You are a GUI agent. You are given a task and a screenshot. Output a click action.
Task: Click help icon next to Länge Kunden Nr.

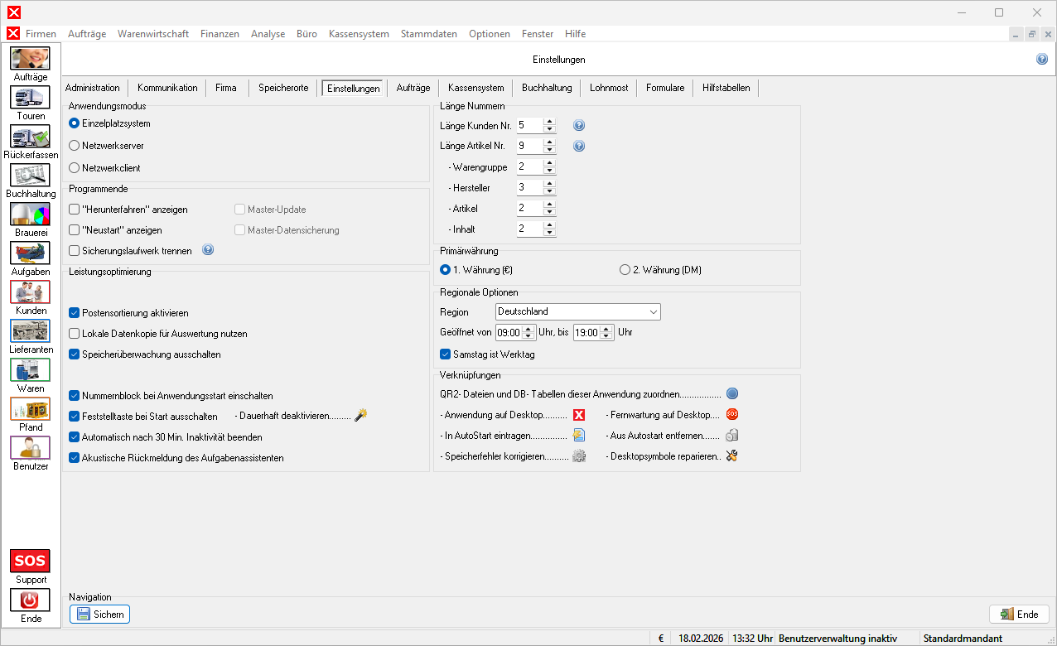(x=579, y=125)
